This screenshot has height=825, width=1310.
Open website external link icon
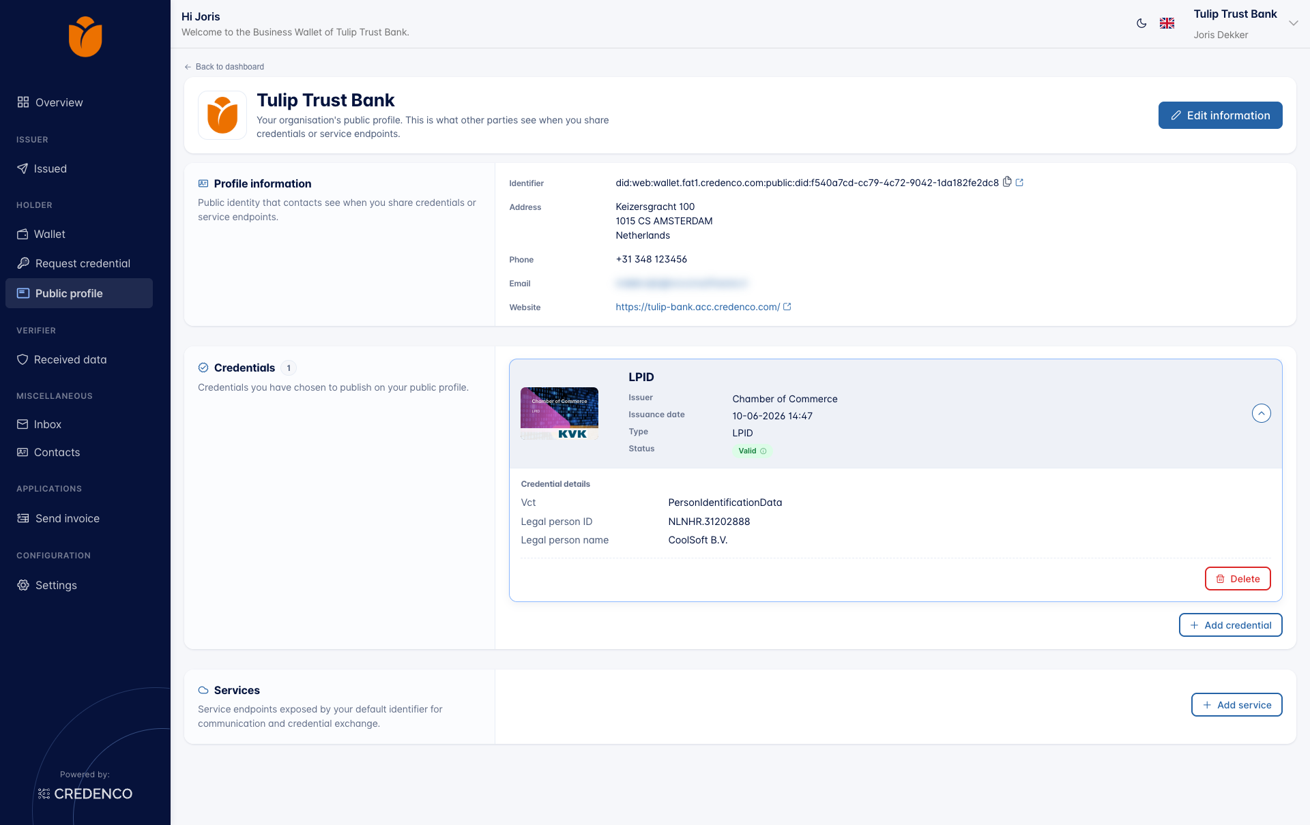[787, 307]
